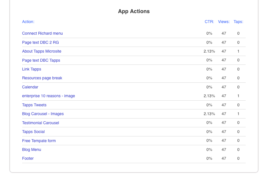Open the Link Tapps action
269x187 pixels.
click(x=32, y=69)
